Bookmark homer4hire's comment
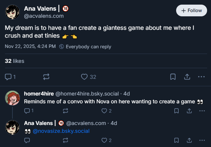 pos(176,111)
